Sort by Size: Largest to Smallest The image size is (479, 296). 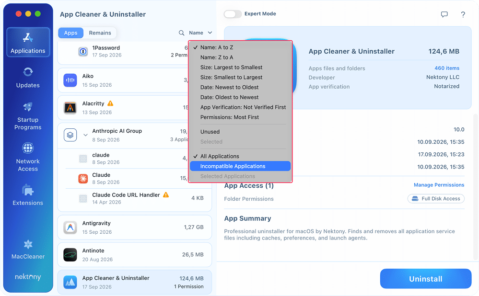240,68
